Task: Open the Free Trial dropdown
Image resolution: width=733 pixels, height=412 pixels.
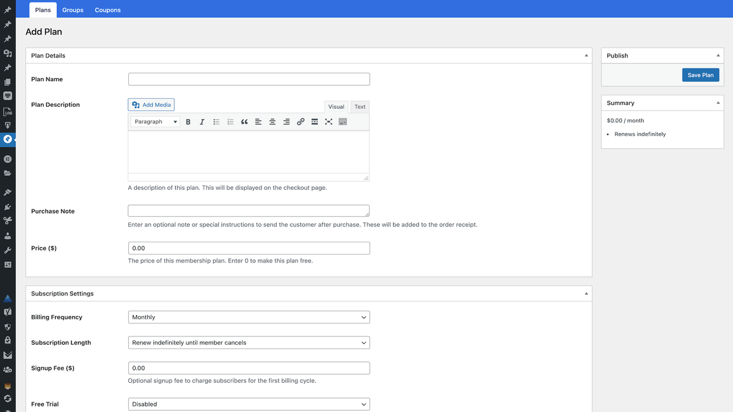Action: click(x=248, y=404)
